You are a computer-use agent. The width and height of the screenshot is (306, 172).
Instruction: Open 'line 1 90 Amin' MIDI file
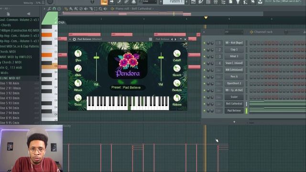click(x=20, y=83)
